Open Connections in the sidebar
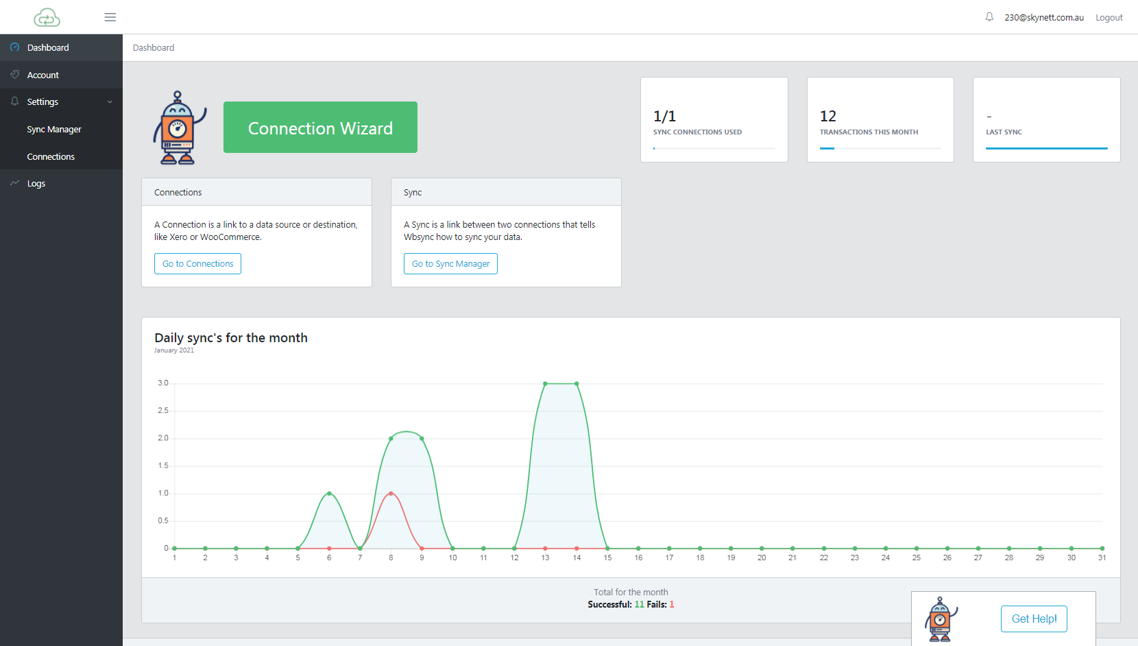Viewport: 1138px width, 646px height. [61, 156]
